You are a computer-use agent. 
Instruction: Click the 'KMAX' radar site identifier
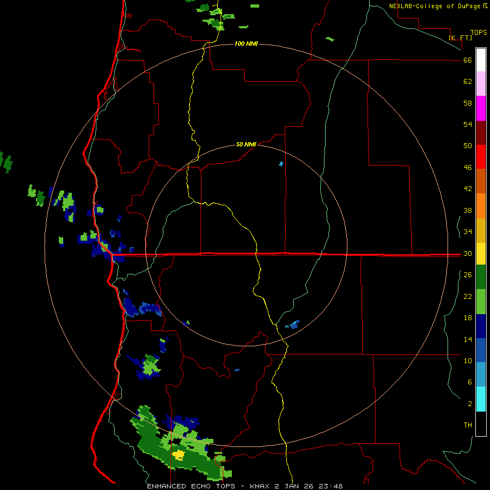pyautogui.click(x=261, y=486)
